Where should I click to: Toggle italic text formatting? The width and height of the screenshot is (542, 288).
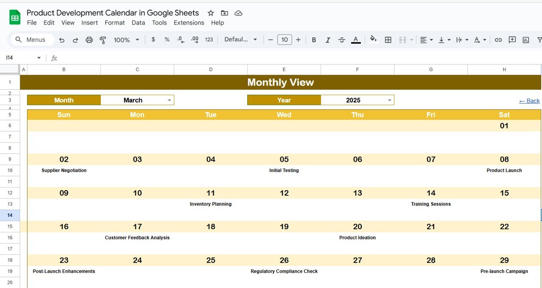(x=328, y=40)
